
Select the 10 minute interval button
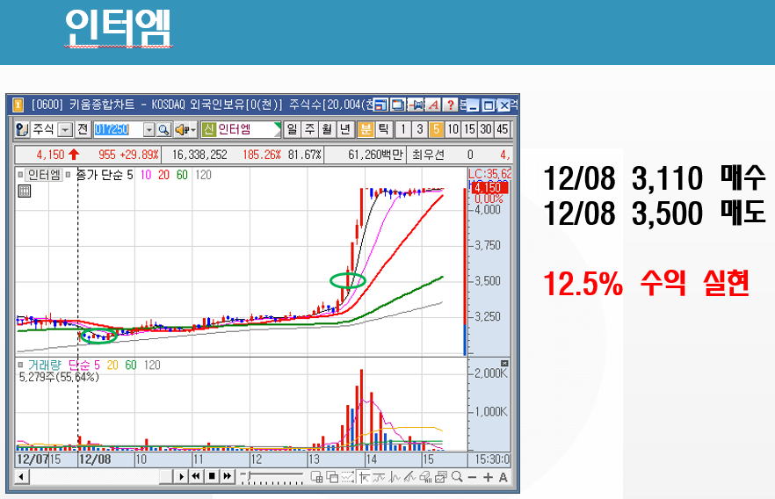coord(453,129)
